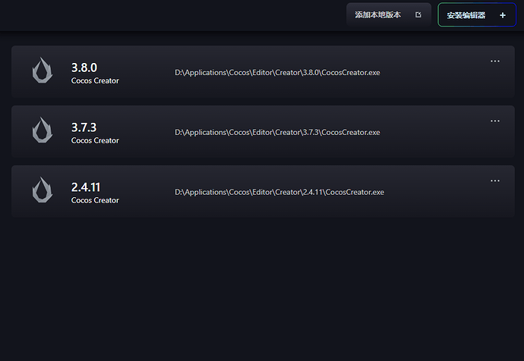
Task: Open the three-dot menu for version 3.7.3
Action: [495, 121]
